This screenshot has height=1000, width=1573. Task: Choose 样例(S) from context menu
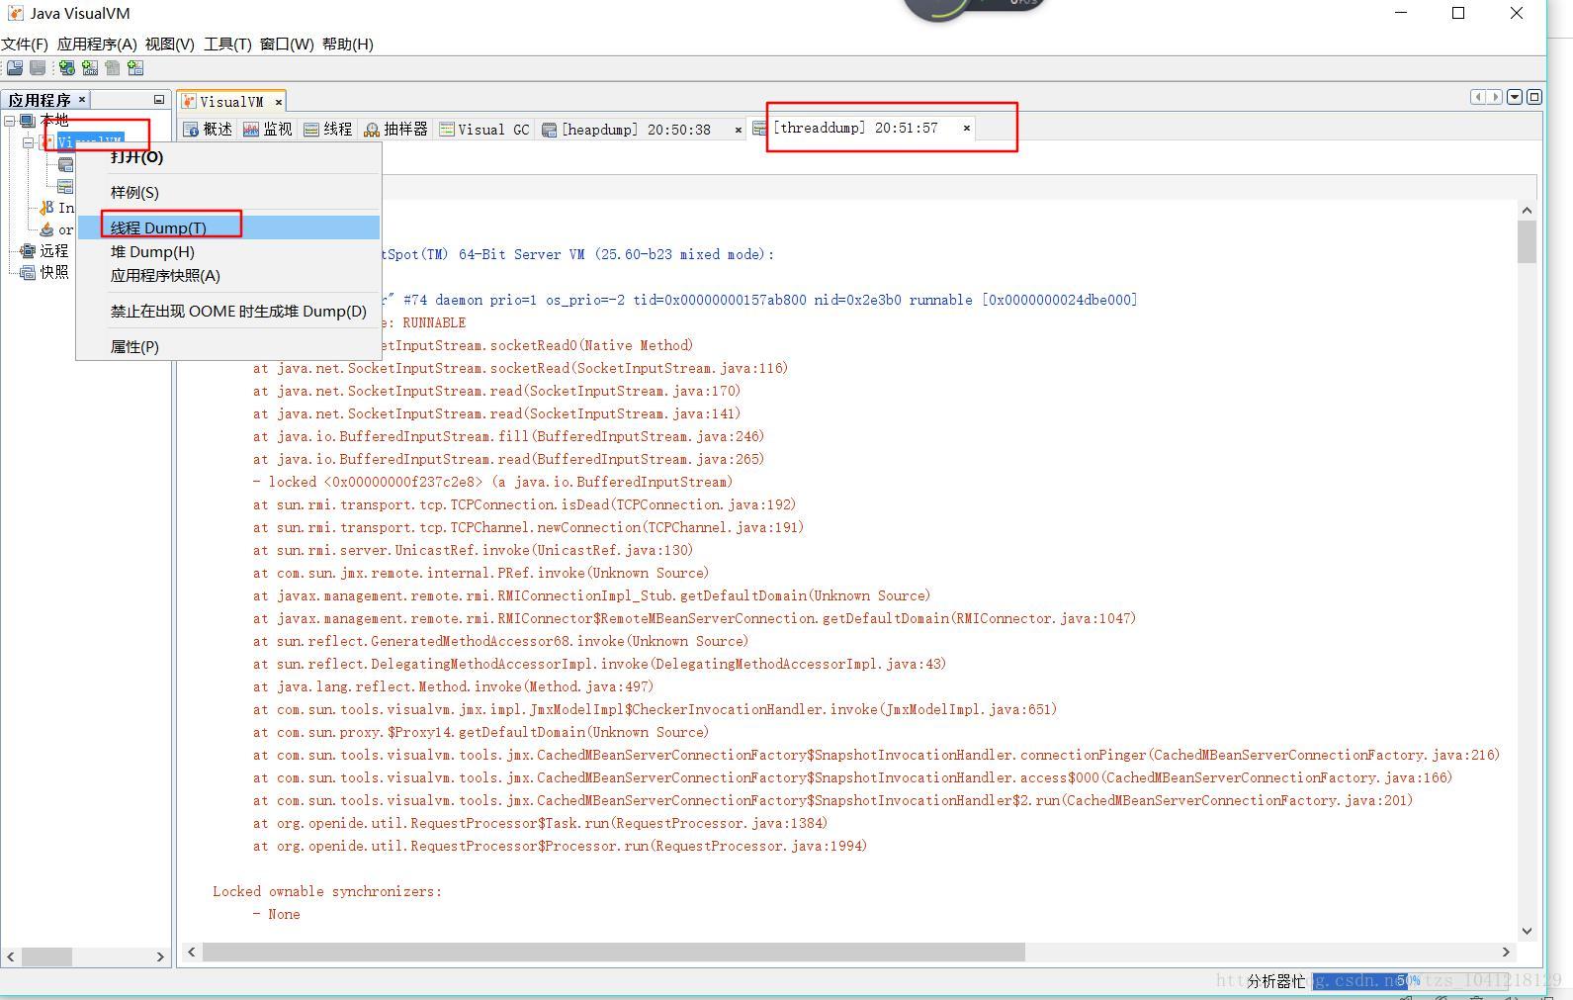pyautogui.click(x=229, y=192)
